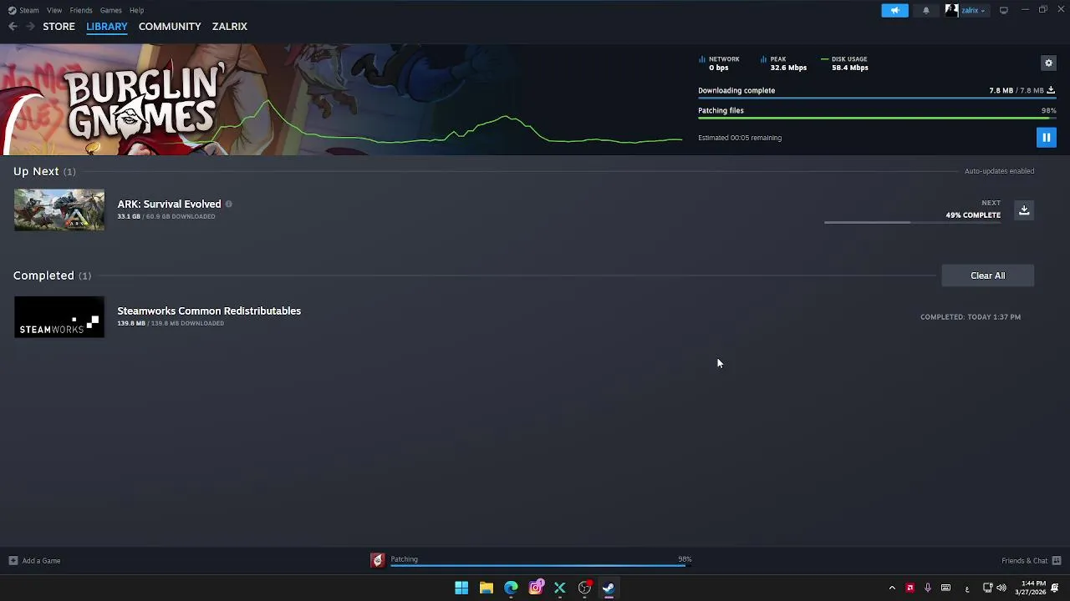Click the forward navigation arrow
This screenshot has width=1070, height=601.
click(x=30, y=27)
